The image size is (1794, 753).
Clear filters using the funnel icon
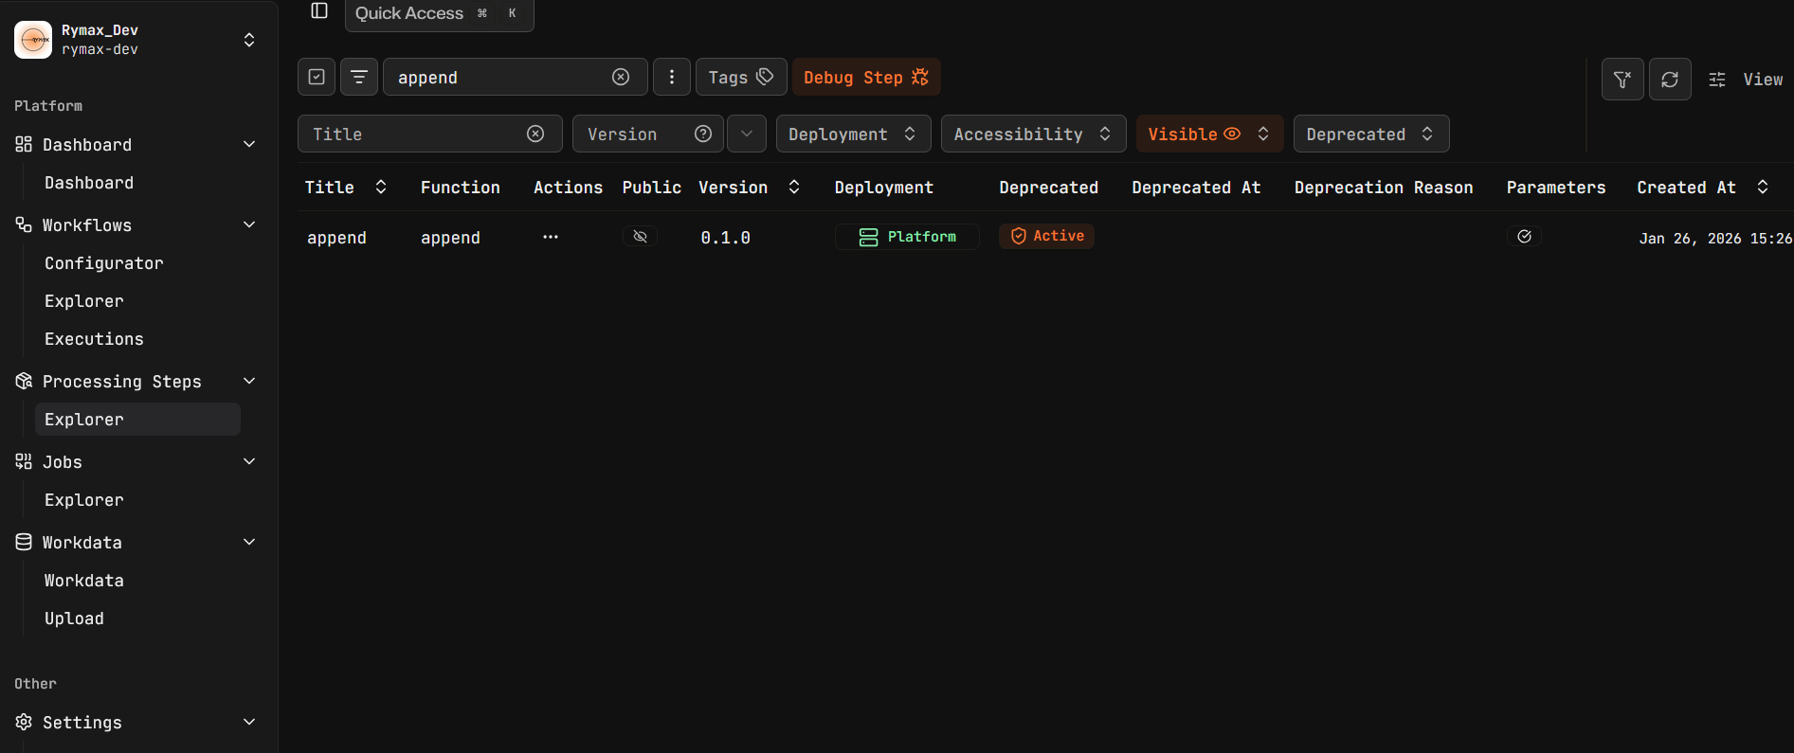point(1622,80)
